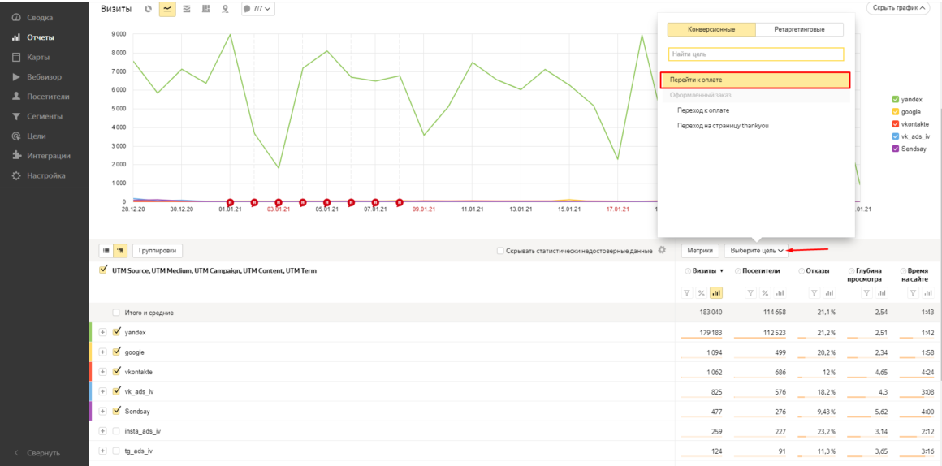Switch to flat list table view icon
Screen dimensions: 942x466
pos(105,250)
